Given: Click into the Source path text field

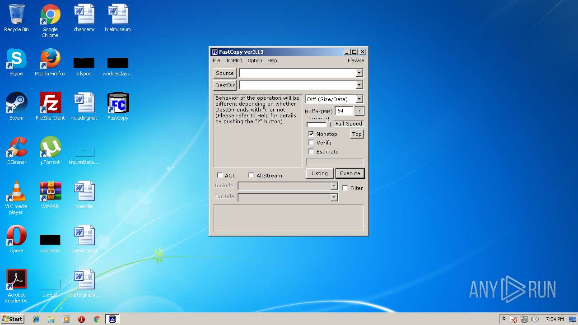Looking at the screenshot, I should pos(297,73).
